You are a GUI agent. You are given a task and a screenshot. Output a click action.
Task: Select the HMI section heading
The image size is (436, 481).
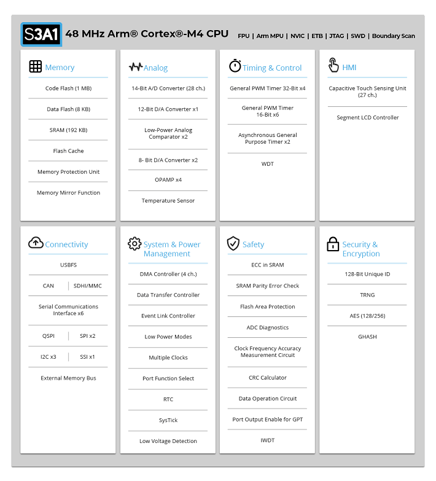(349, 68)
